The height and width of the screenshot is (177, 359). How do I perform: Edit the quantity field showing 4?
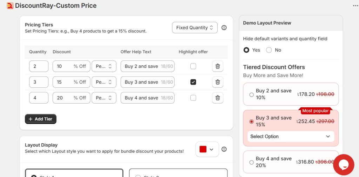39,98
